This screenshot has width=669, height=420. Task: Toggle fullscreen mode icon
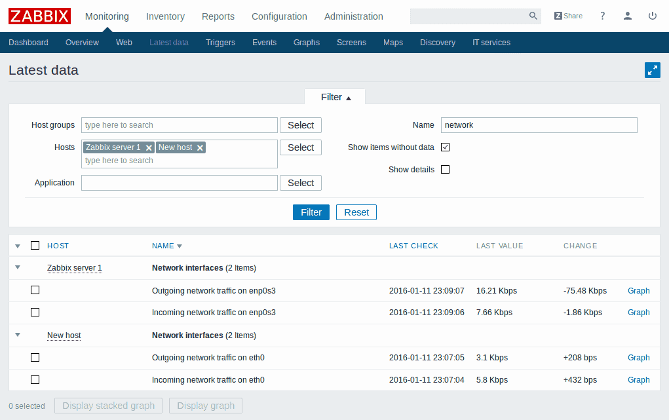652,70
